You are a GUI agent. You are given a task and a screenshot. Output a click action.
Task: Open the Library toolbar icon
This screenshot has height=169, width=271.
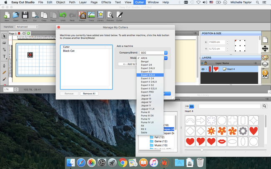click(x=100, y=15)
